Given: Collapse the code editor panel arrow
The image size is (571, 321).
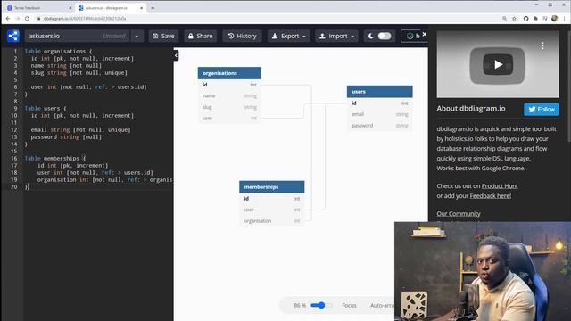Looking at the screenshot, I should (x=176, y=55).
